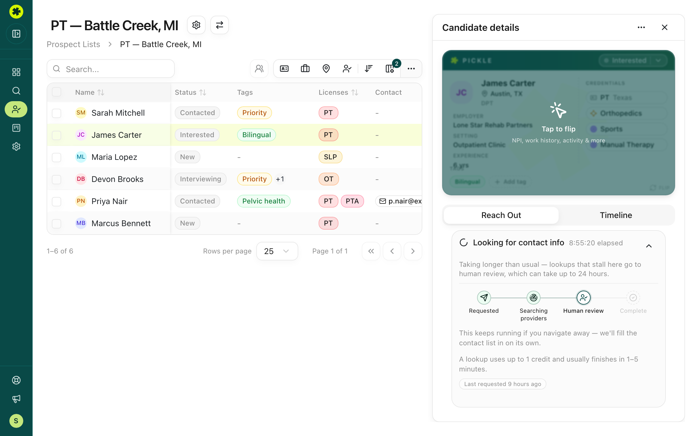The height and width of the screenshot is (436, 699).
Task: Click the person-check status filter icon
Action: coord(347,69)
